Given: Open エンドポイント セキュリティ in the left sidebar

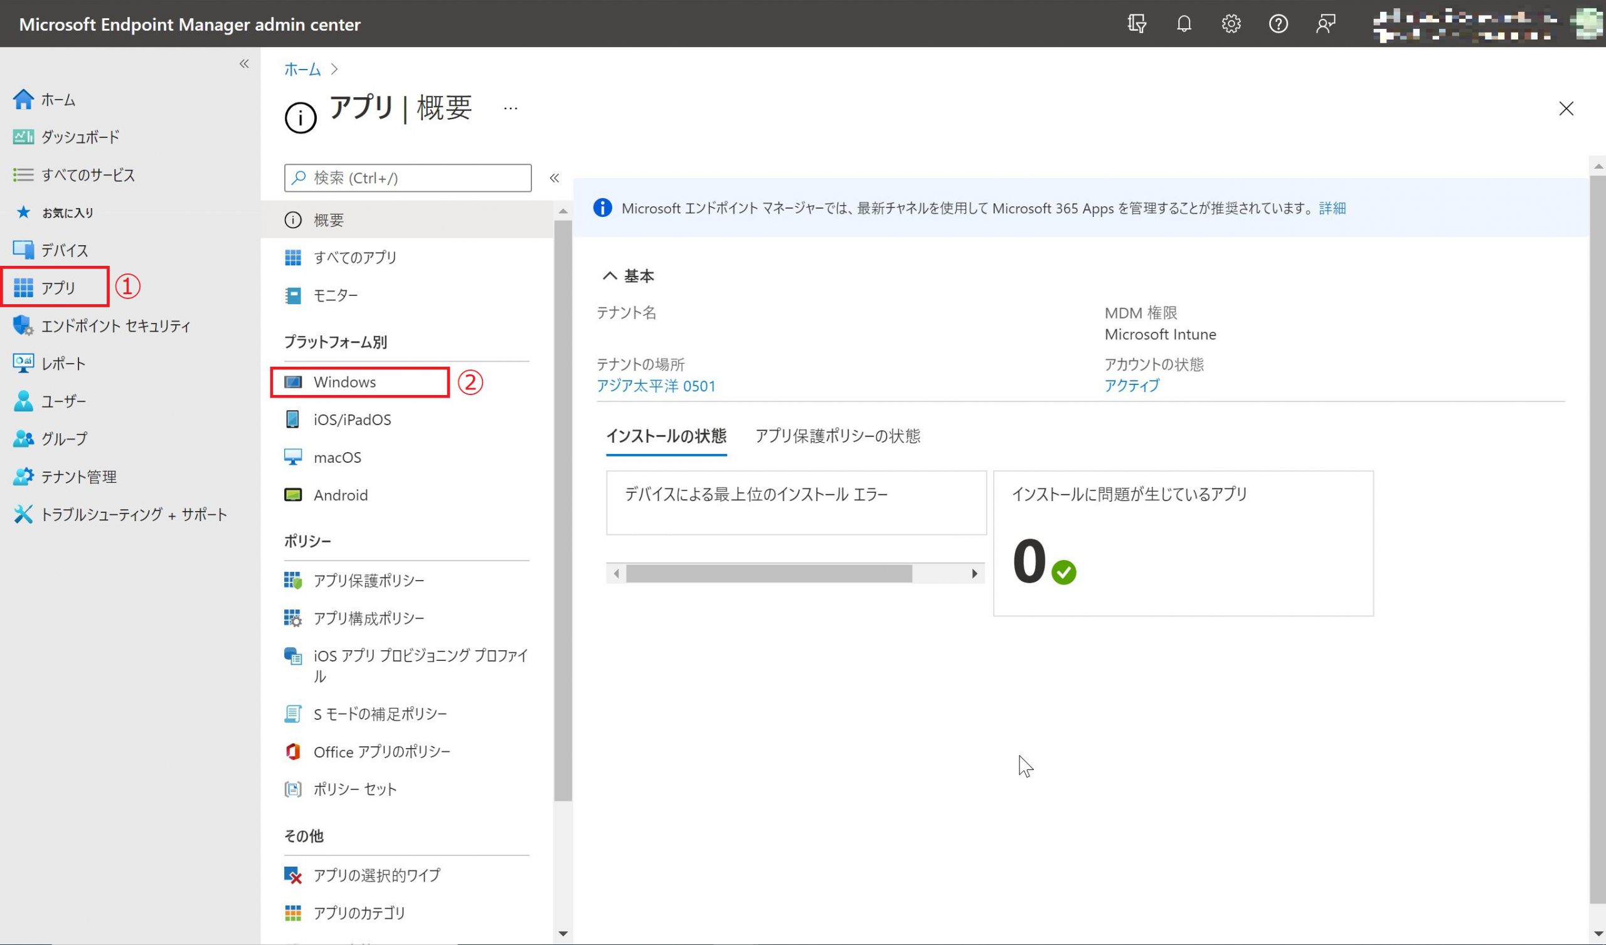Looking at the screenshot, I should click(x=115, y=326).
